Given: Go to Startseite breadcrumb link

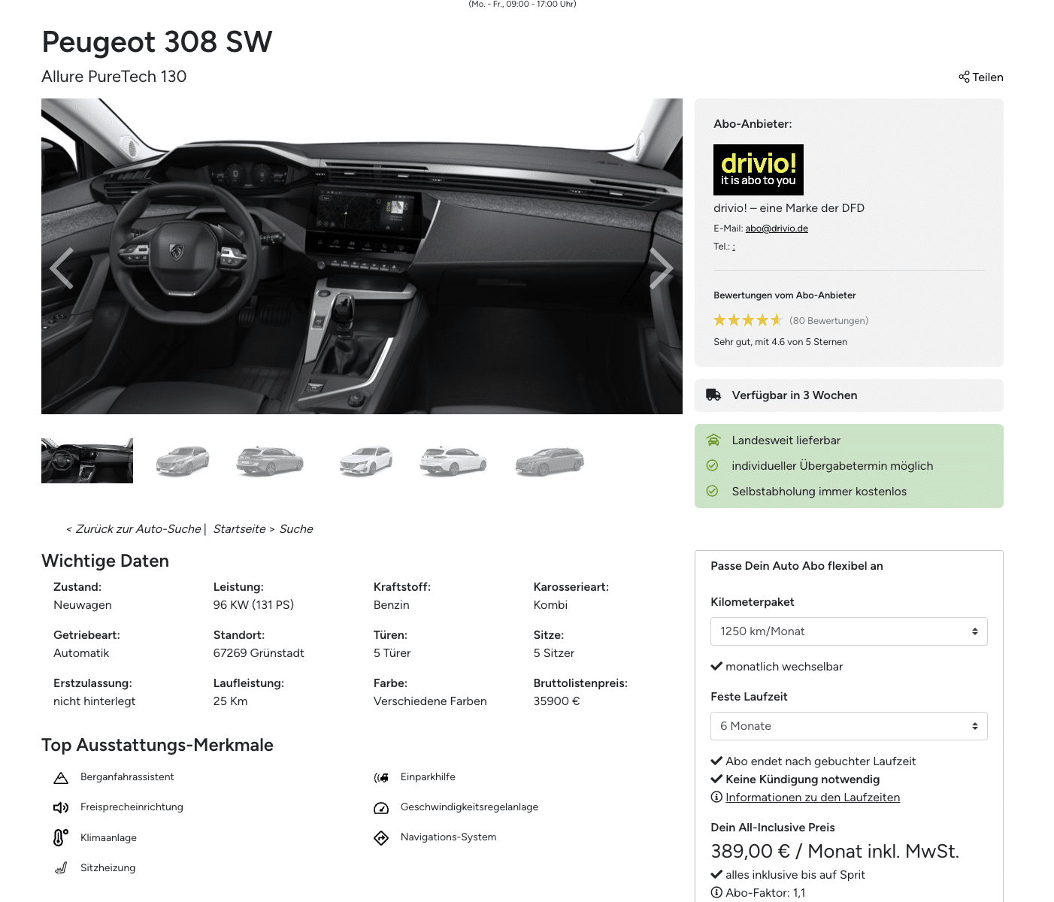Looking at the screenshot, I should coord(239,529).
